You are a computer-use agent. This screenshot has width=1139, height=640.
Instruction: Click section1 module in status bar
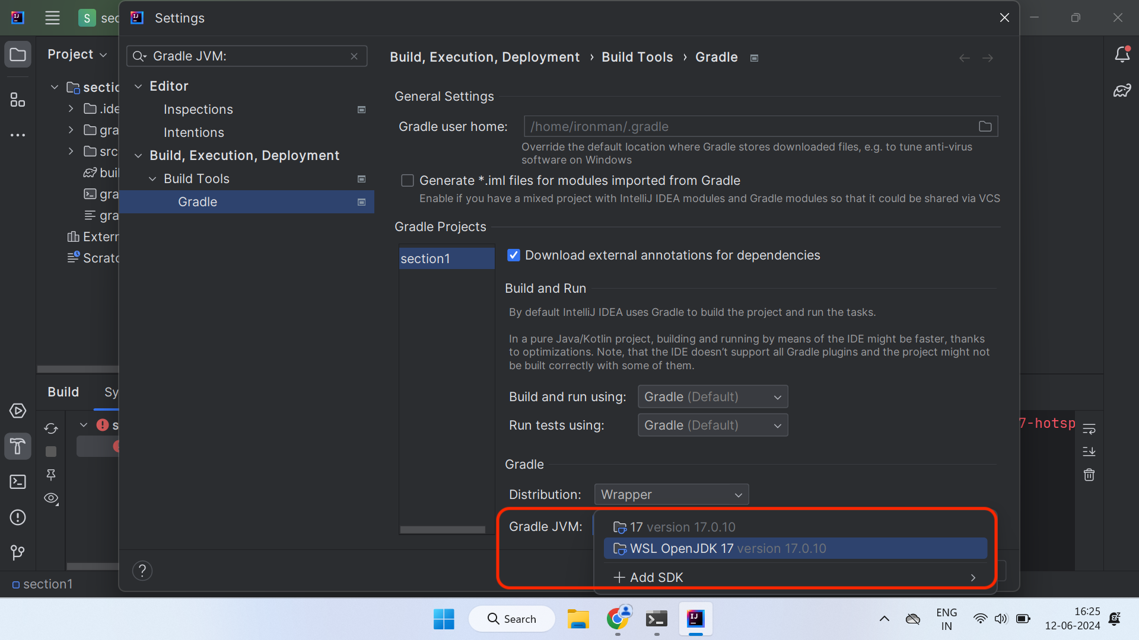pos(42,584)
